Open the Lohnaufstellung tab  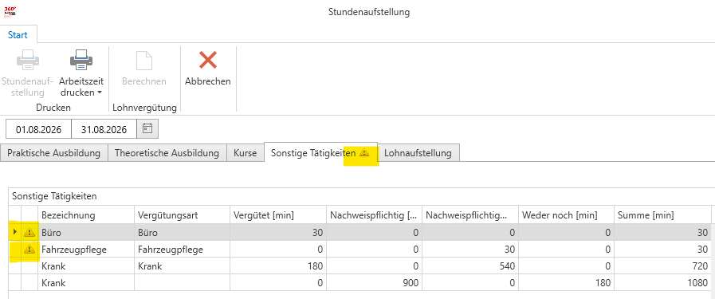coord(418,153)
